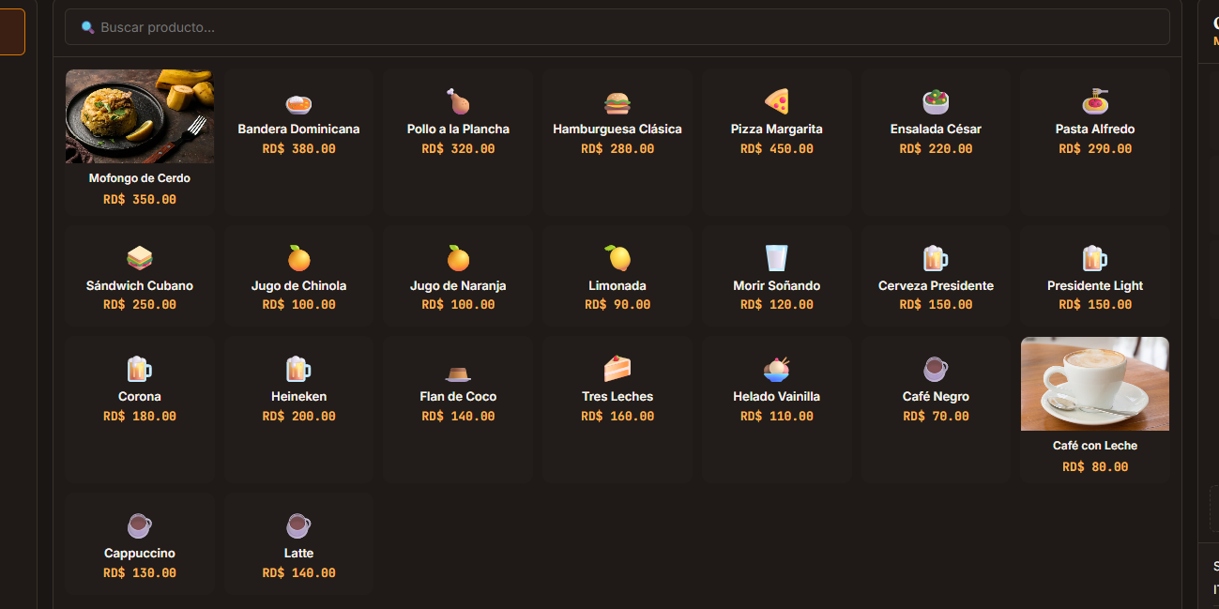The height and width of the screenshot is (609, 1219).
Task: Click the RD$ 120.00 price text
Action: [777, 304]
